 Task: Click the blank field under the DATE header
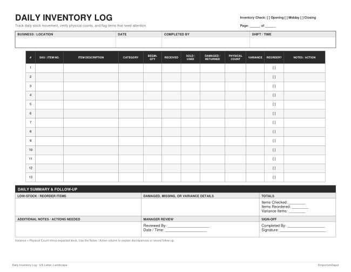click(x=139, y=42)
